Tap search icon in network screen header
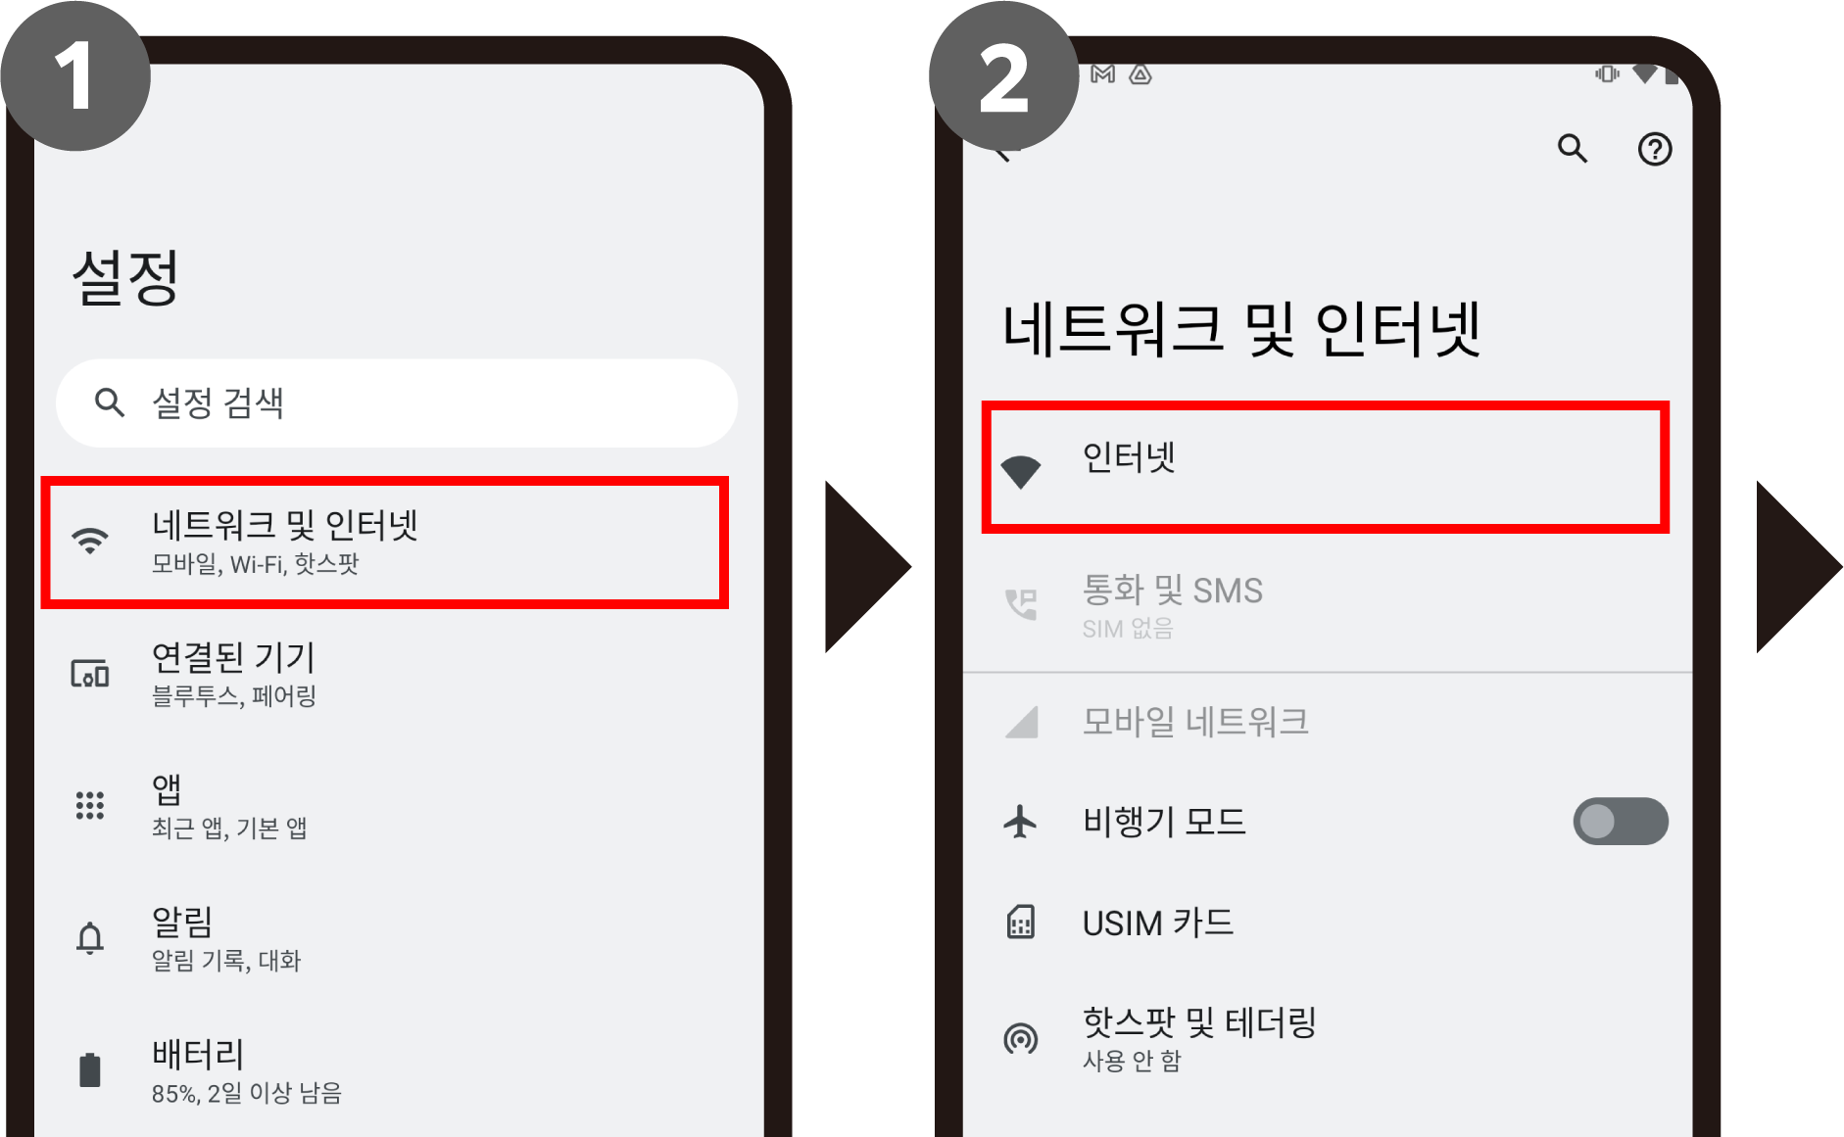This screenshot has width=1844, height=1137. pyautogui.click(x=1573, y=149)
